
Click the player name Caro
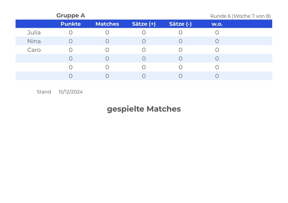[x=34, y=50]
